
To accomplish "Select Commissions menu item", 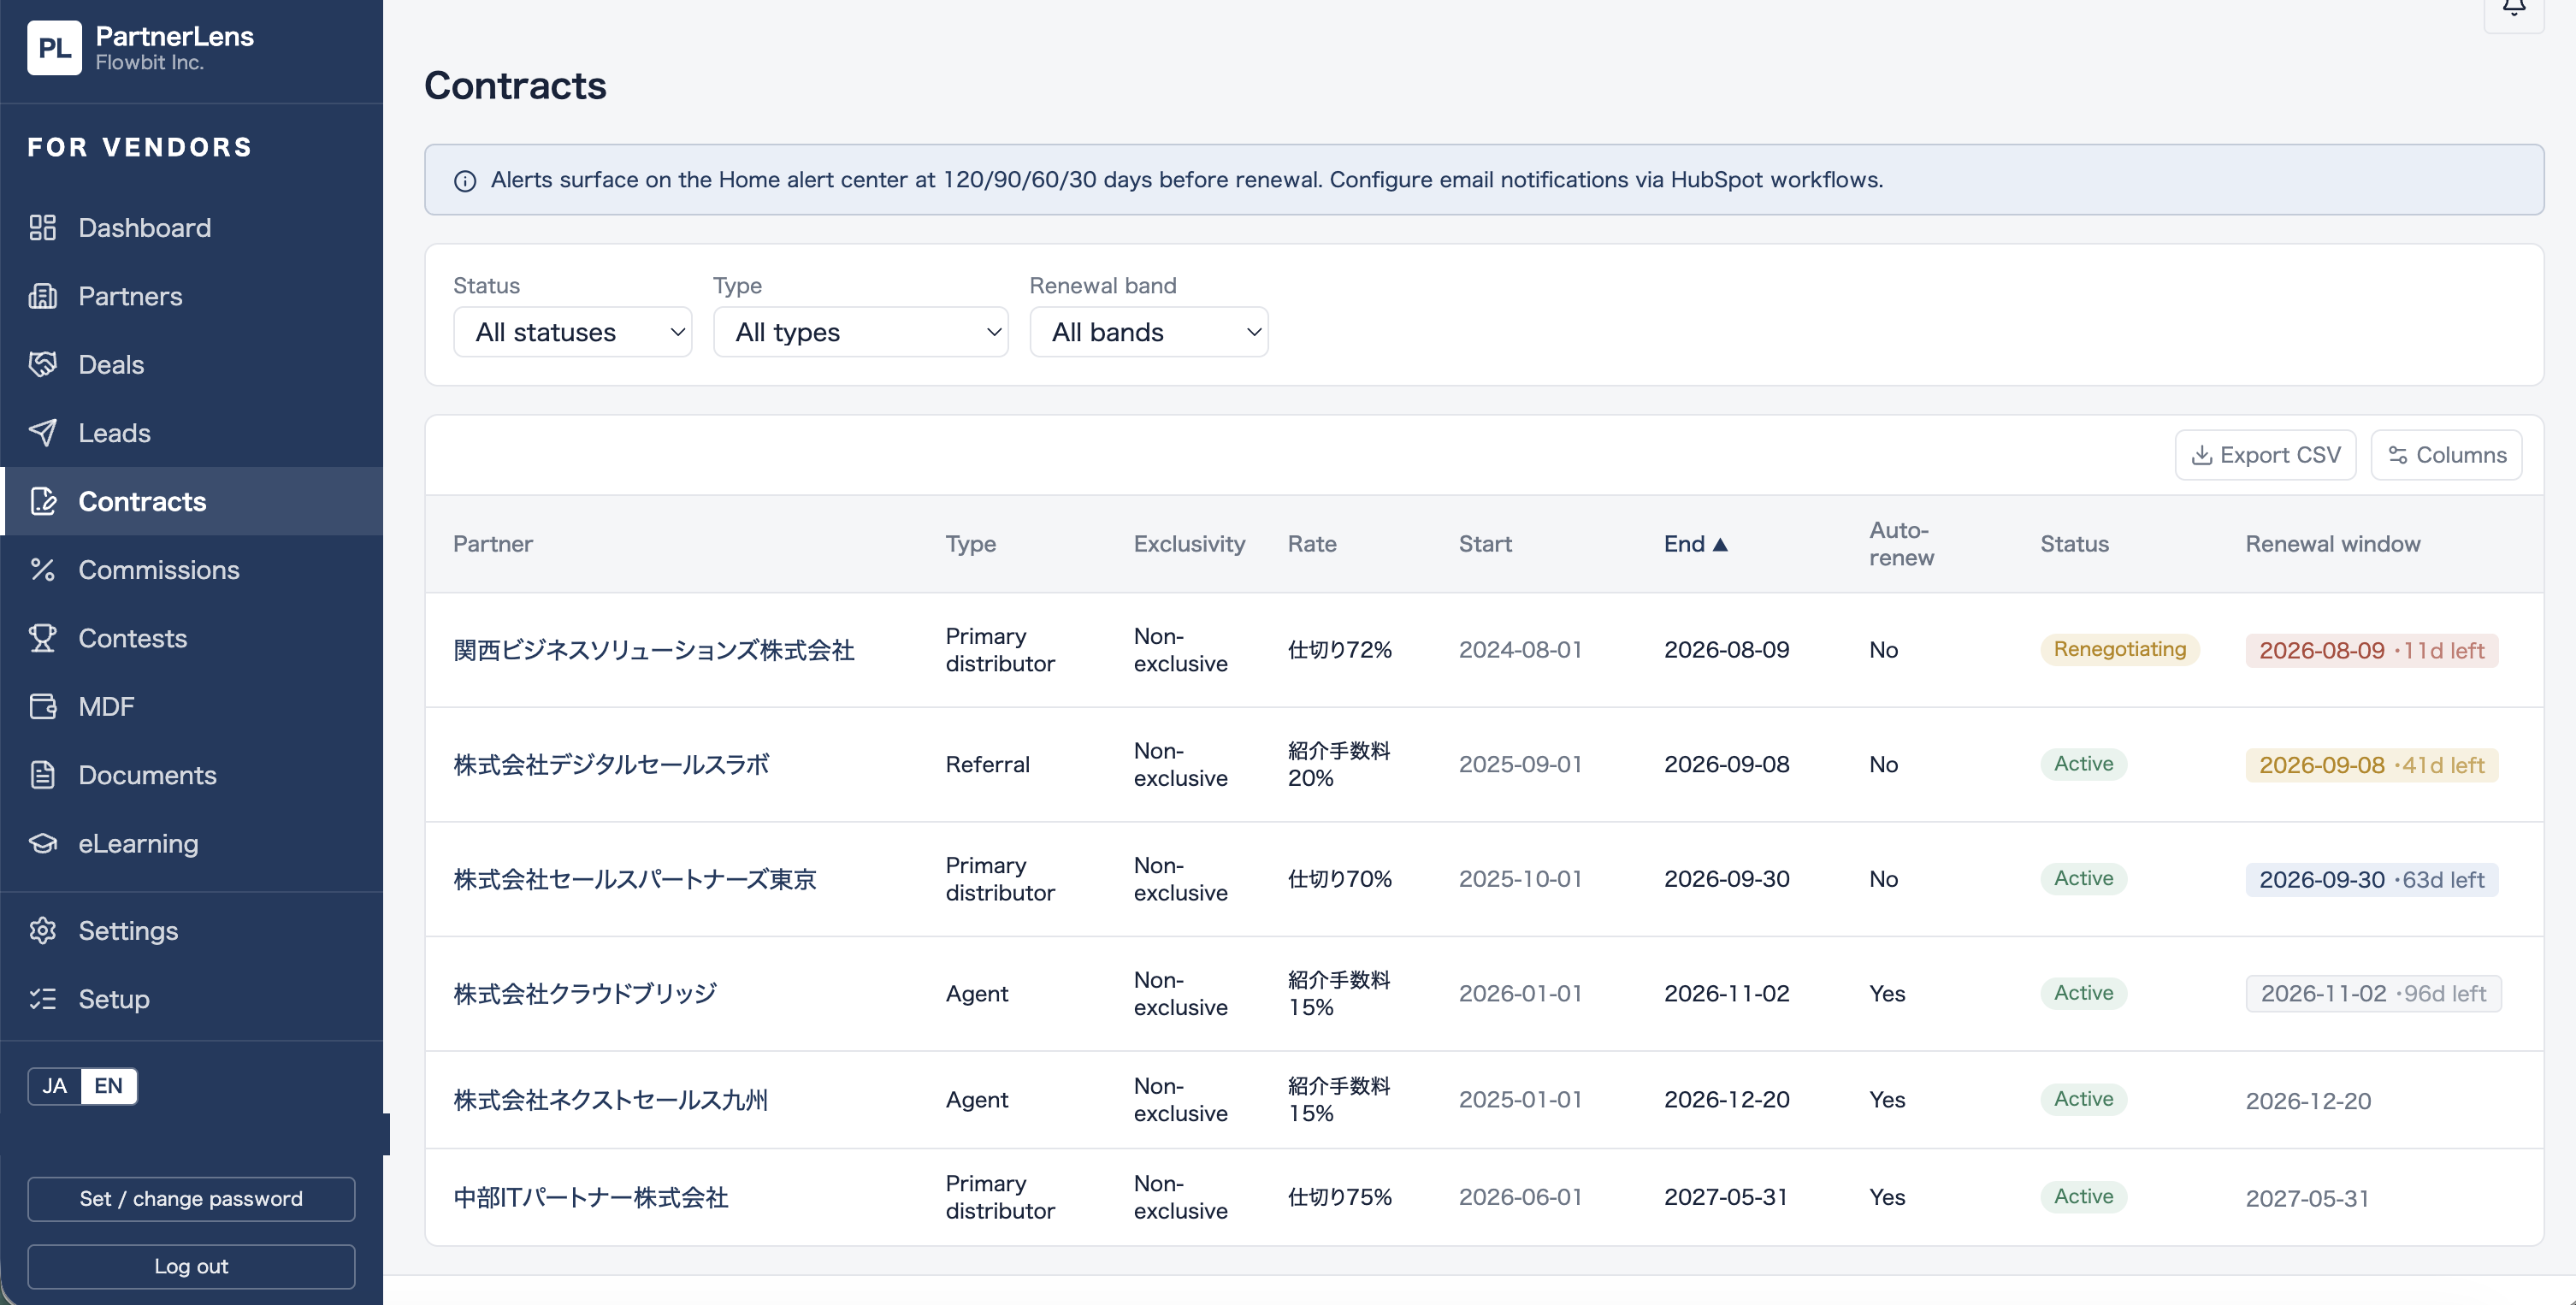I will coord(192,570).
